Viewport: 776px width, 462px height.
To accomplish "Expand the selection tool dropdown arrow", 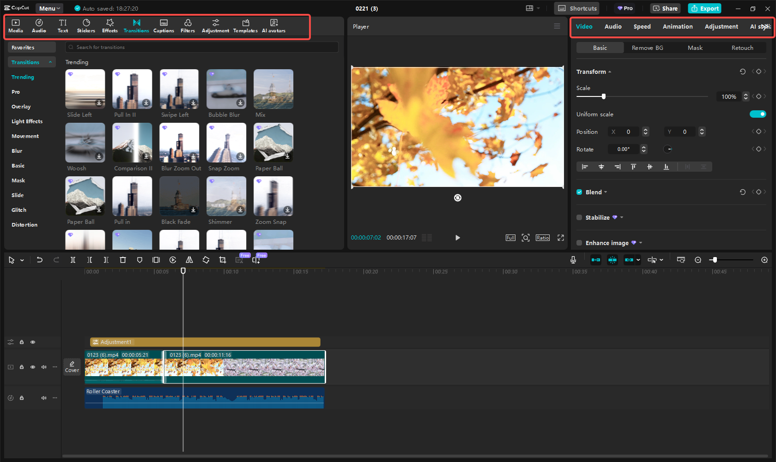I will (x=21, y=260).
